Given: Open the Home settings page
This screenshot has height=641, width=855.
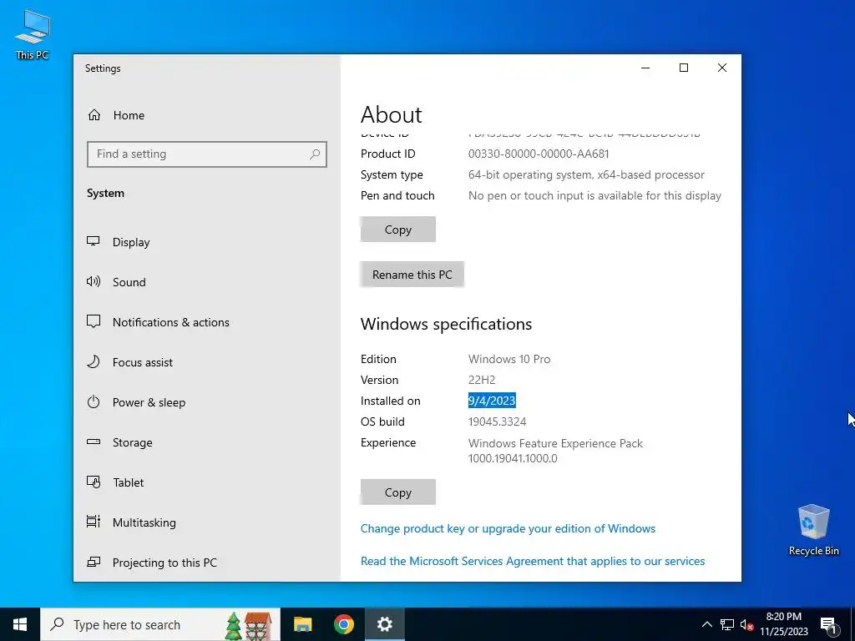Looking at the screenshot, I should tap(129, 115).
